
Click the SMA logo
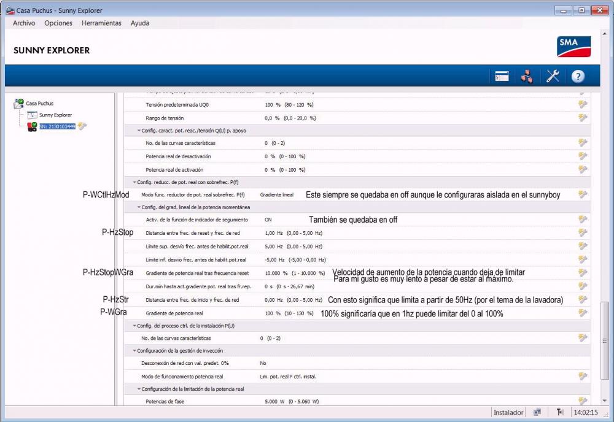pos(573,47)
